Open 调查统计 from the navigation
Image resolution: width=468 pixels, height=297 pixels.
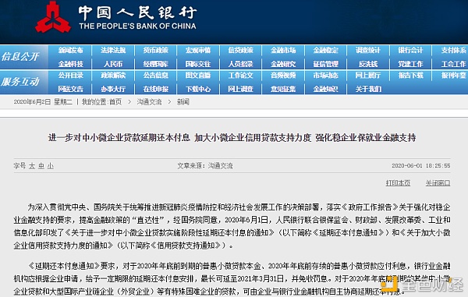coord(368,50)
